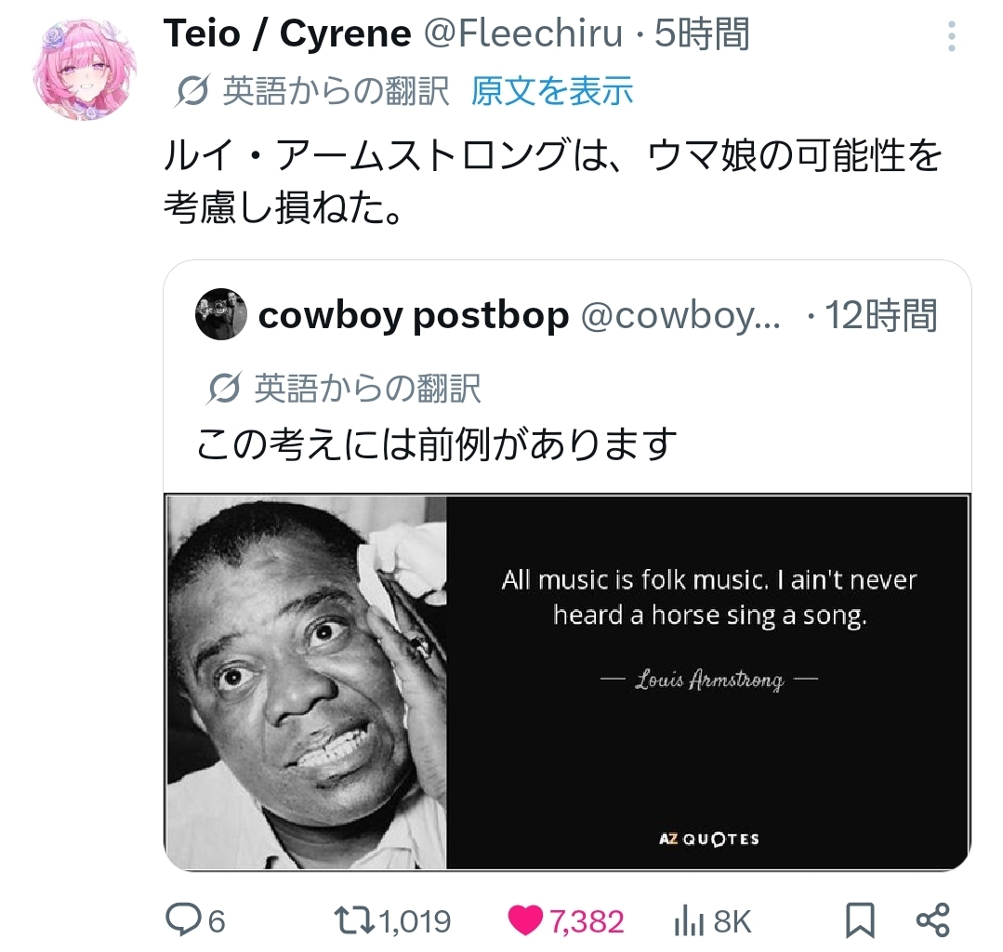
Task: Click the 5時間 timestamp
Action: pyautogui.click(x=702, y=34)
